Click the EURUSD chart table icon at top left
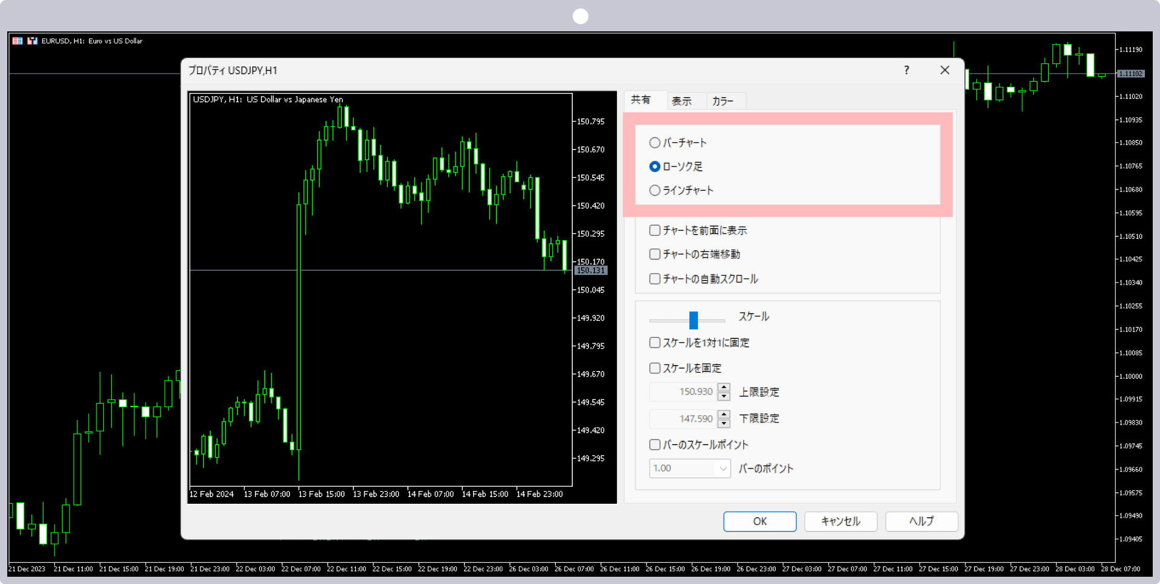The height and width of the screenshot is (584, 1160). (x=18, y=41)
